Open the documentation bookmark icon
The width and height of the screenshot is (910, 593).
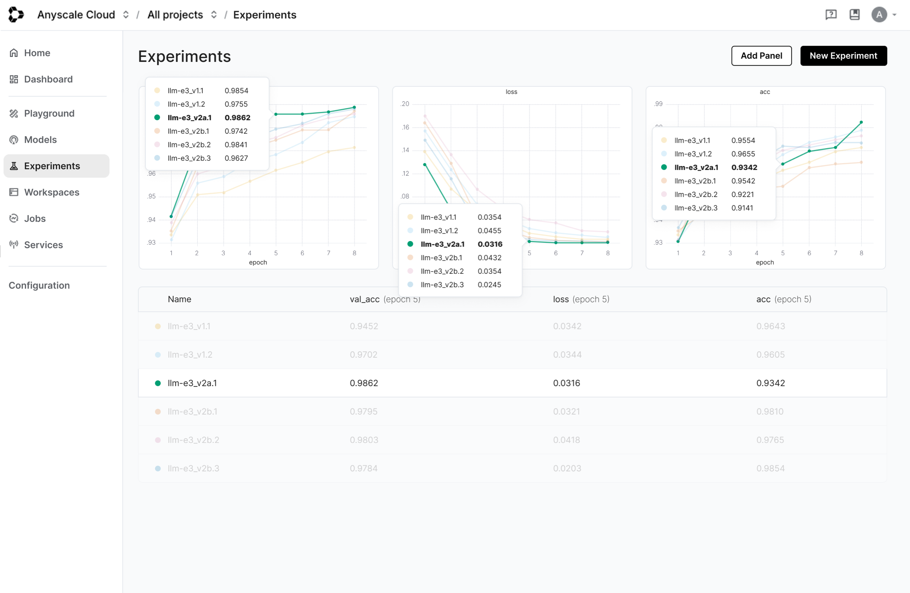[x=854, y=14]
